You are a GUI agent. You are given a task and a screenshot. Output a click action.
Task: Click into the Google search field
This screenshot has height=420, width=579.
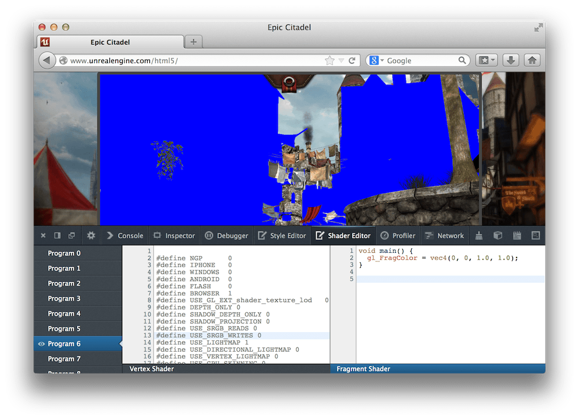click(421, 61)
